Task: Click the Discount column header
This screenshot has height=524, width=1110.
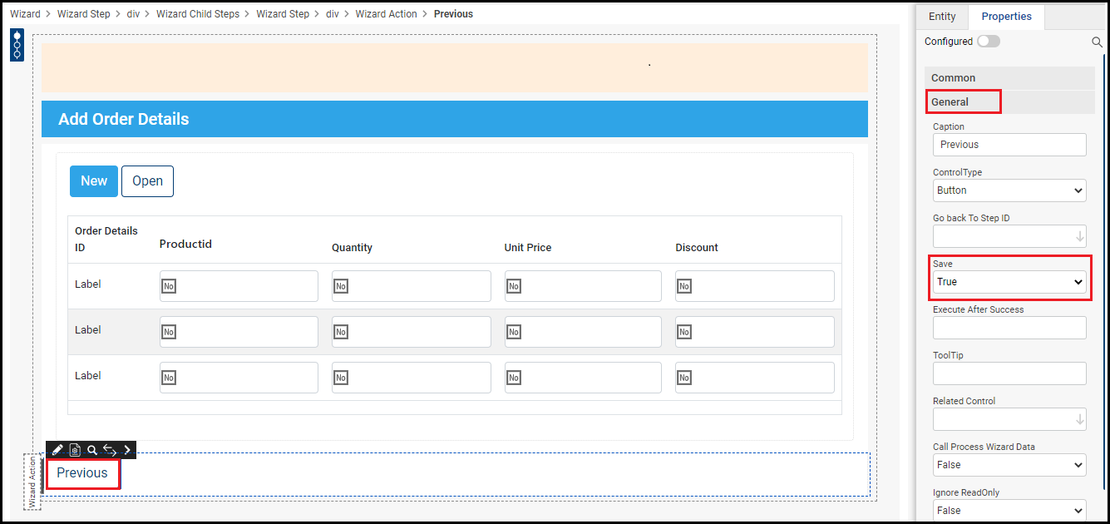Action: click(697, 248)
